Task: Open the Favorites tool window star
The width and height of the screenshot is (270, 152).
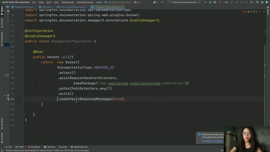Action: click(2, 138)
